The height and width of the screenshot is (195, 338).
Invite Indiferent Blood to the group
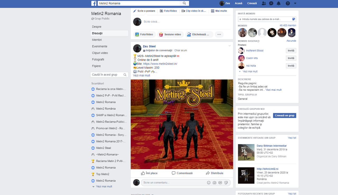point(291,51)
